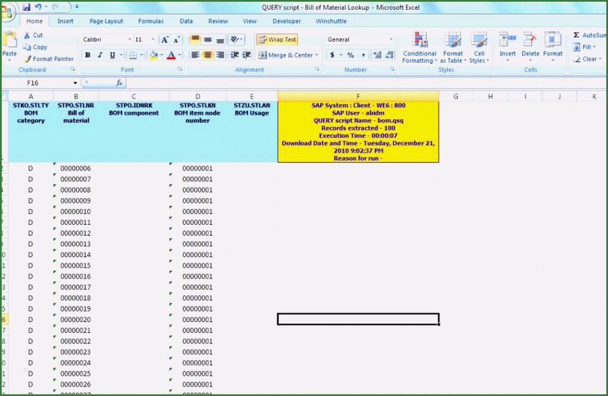The width and height of the screenshot is (608, 396).
Task: Click the Increase Decimal icon
Action: click(378, 55)
